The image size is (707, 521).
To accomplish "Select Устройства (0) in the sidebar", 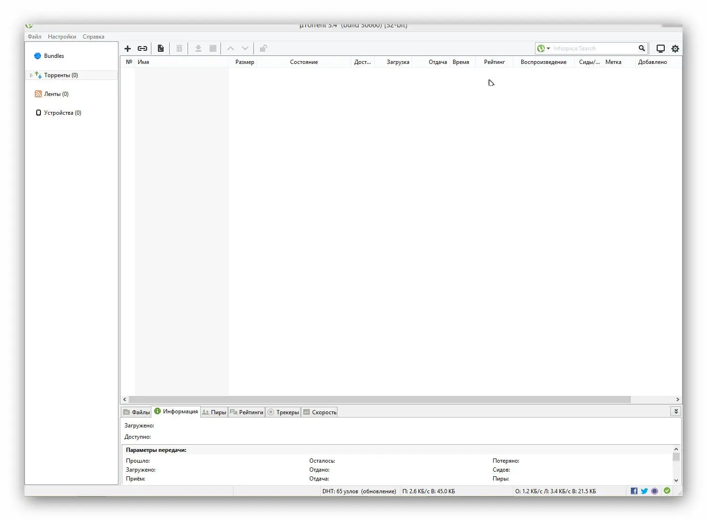I will click(63, 113).
